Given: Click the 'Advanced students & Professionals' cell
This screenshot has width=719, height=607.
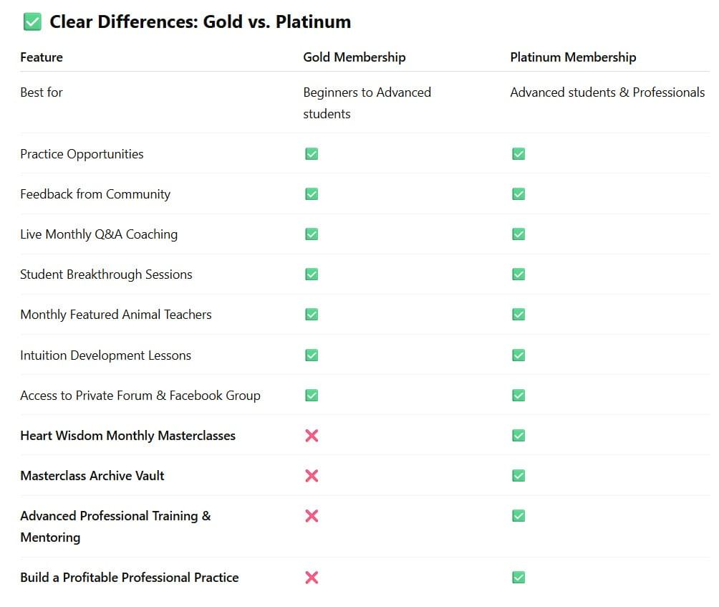Looking at the screenshot, I should click(607, 92).
